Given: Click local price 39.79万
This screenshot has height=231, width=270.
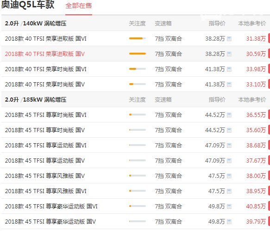Looking at the screenshot, I should pyautogui.click(x=256, y=221).
